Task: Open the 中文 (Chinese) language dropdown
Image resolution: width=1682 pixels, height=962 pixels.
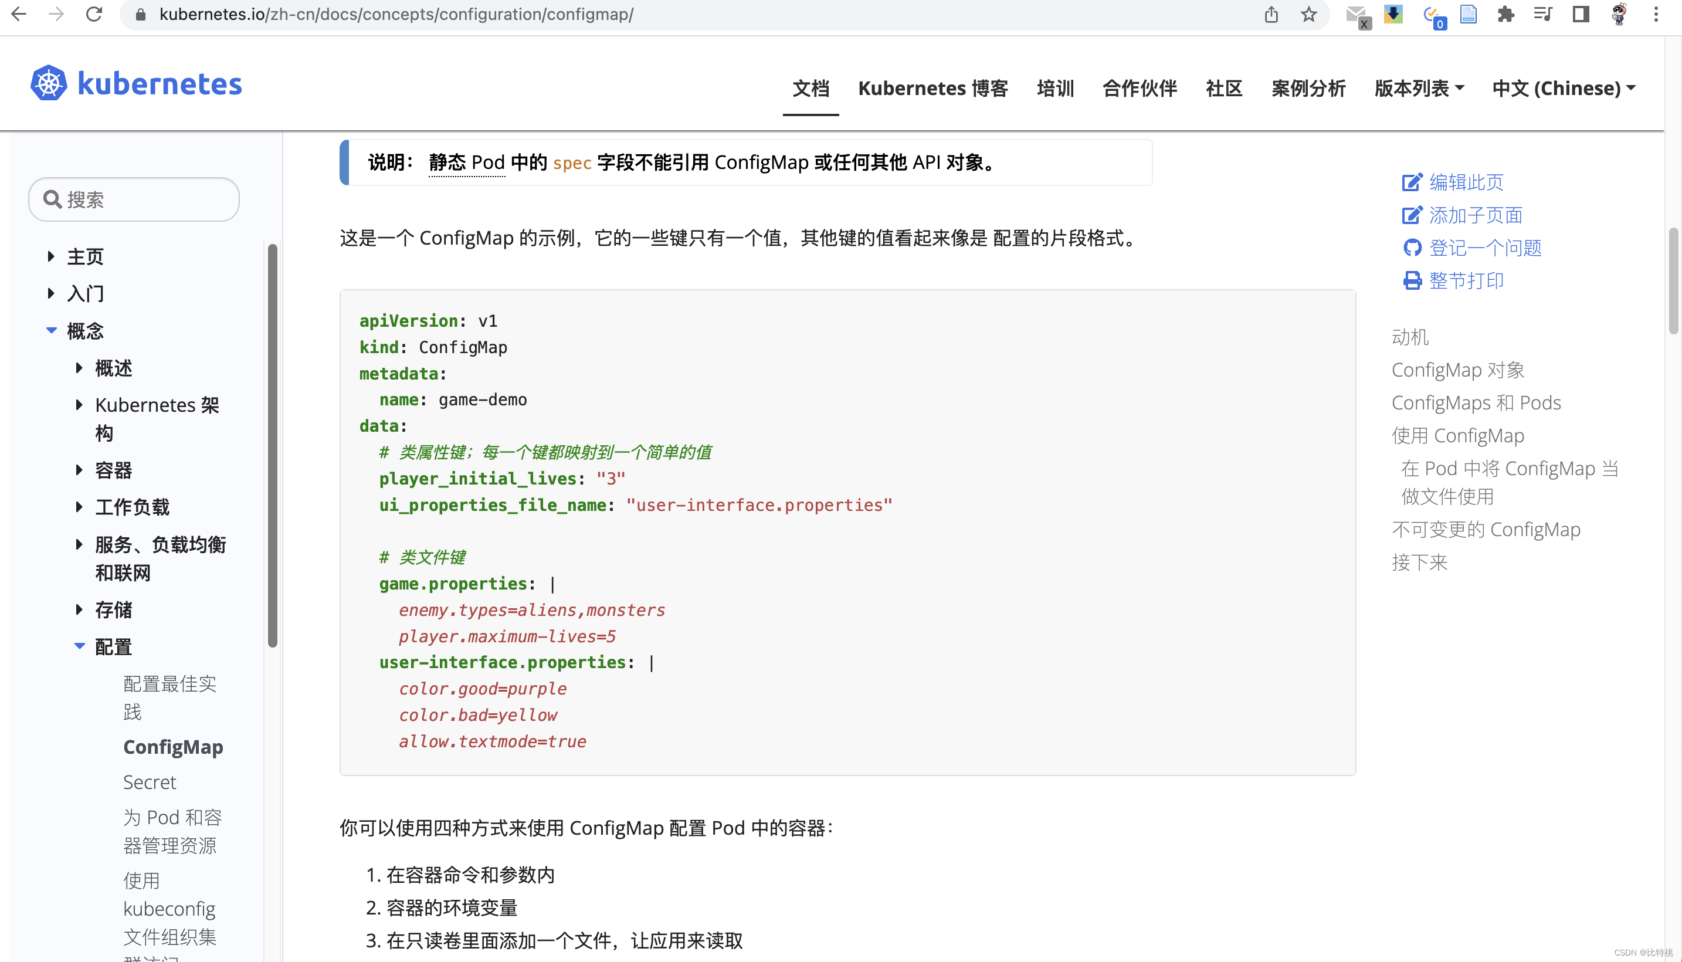Action: point(1564,88)
